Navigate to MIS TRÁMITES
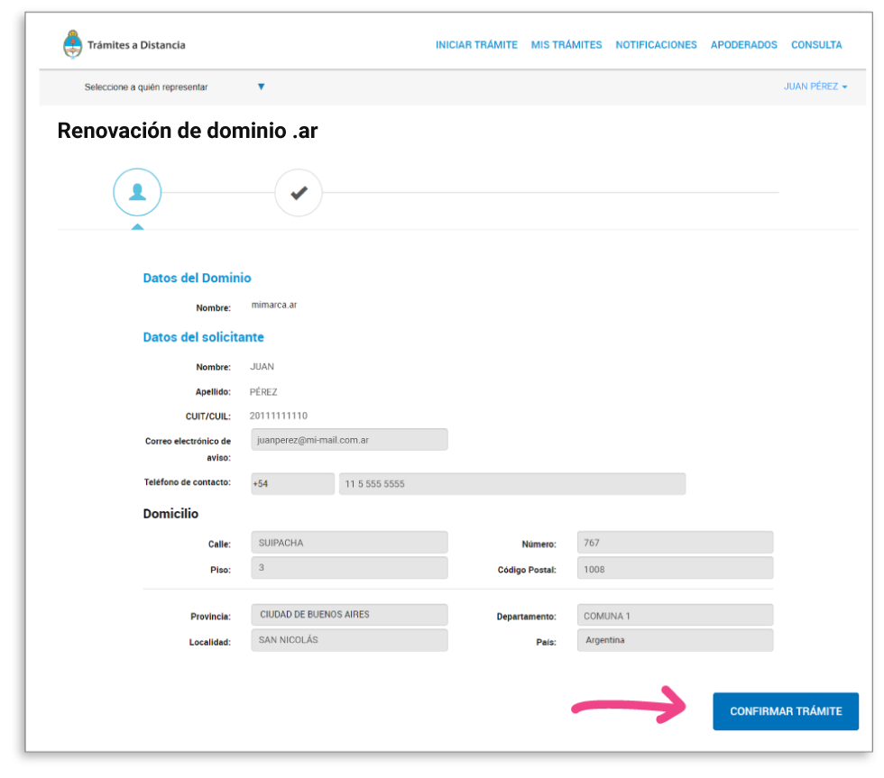 click(x=566, y=44)
